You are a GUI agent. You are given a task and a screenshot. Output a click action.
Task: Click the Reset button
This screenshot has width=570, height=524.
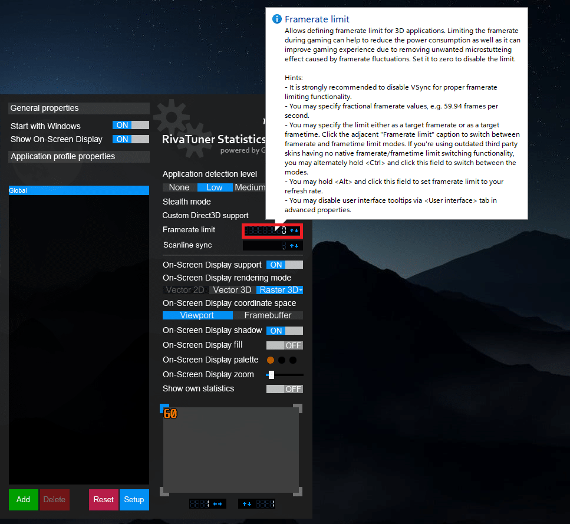pos(104,500)
